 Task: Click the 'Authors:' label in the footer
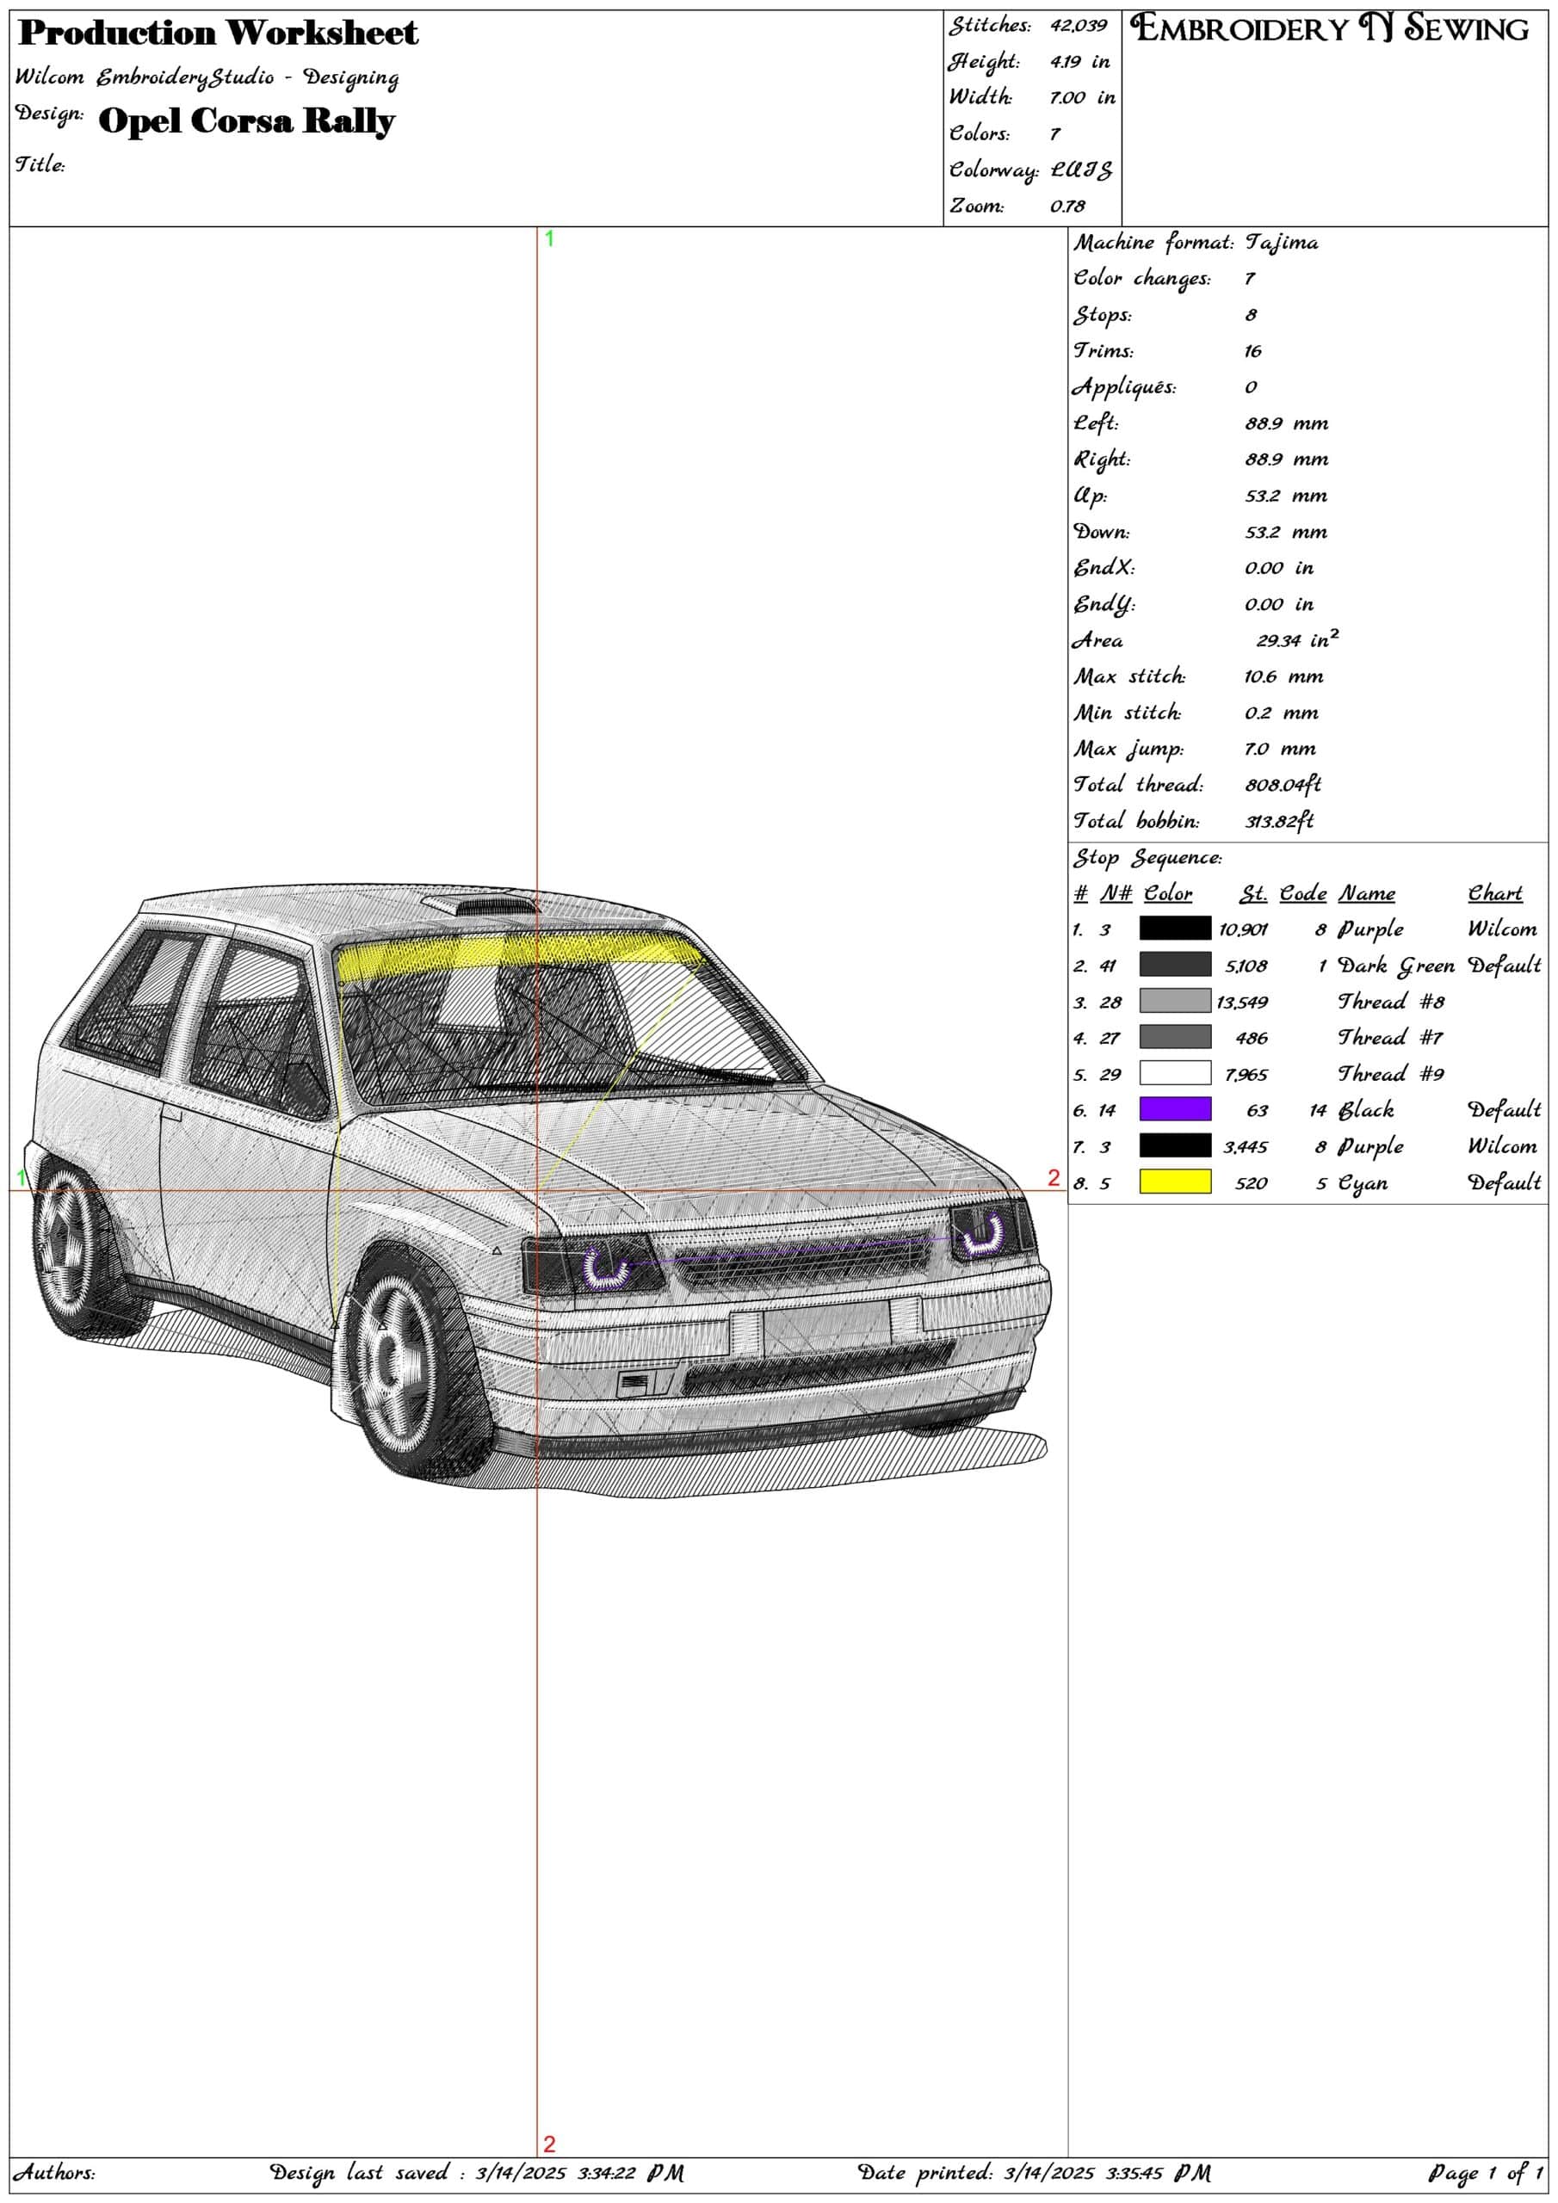tap(55, 2171)
